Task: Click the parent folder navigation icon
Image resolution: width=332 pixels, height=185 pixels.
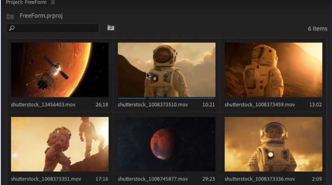Action: coord(10,16)
